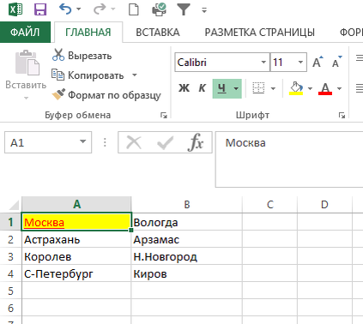
Task: Expand the font color dropdown arrow
Action: point(340,88)
